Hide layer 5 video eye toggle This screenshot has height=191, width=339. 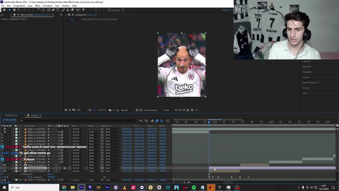tap(2, 141)
